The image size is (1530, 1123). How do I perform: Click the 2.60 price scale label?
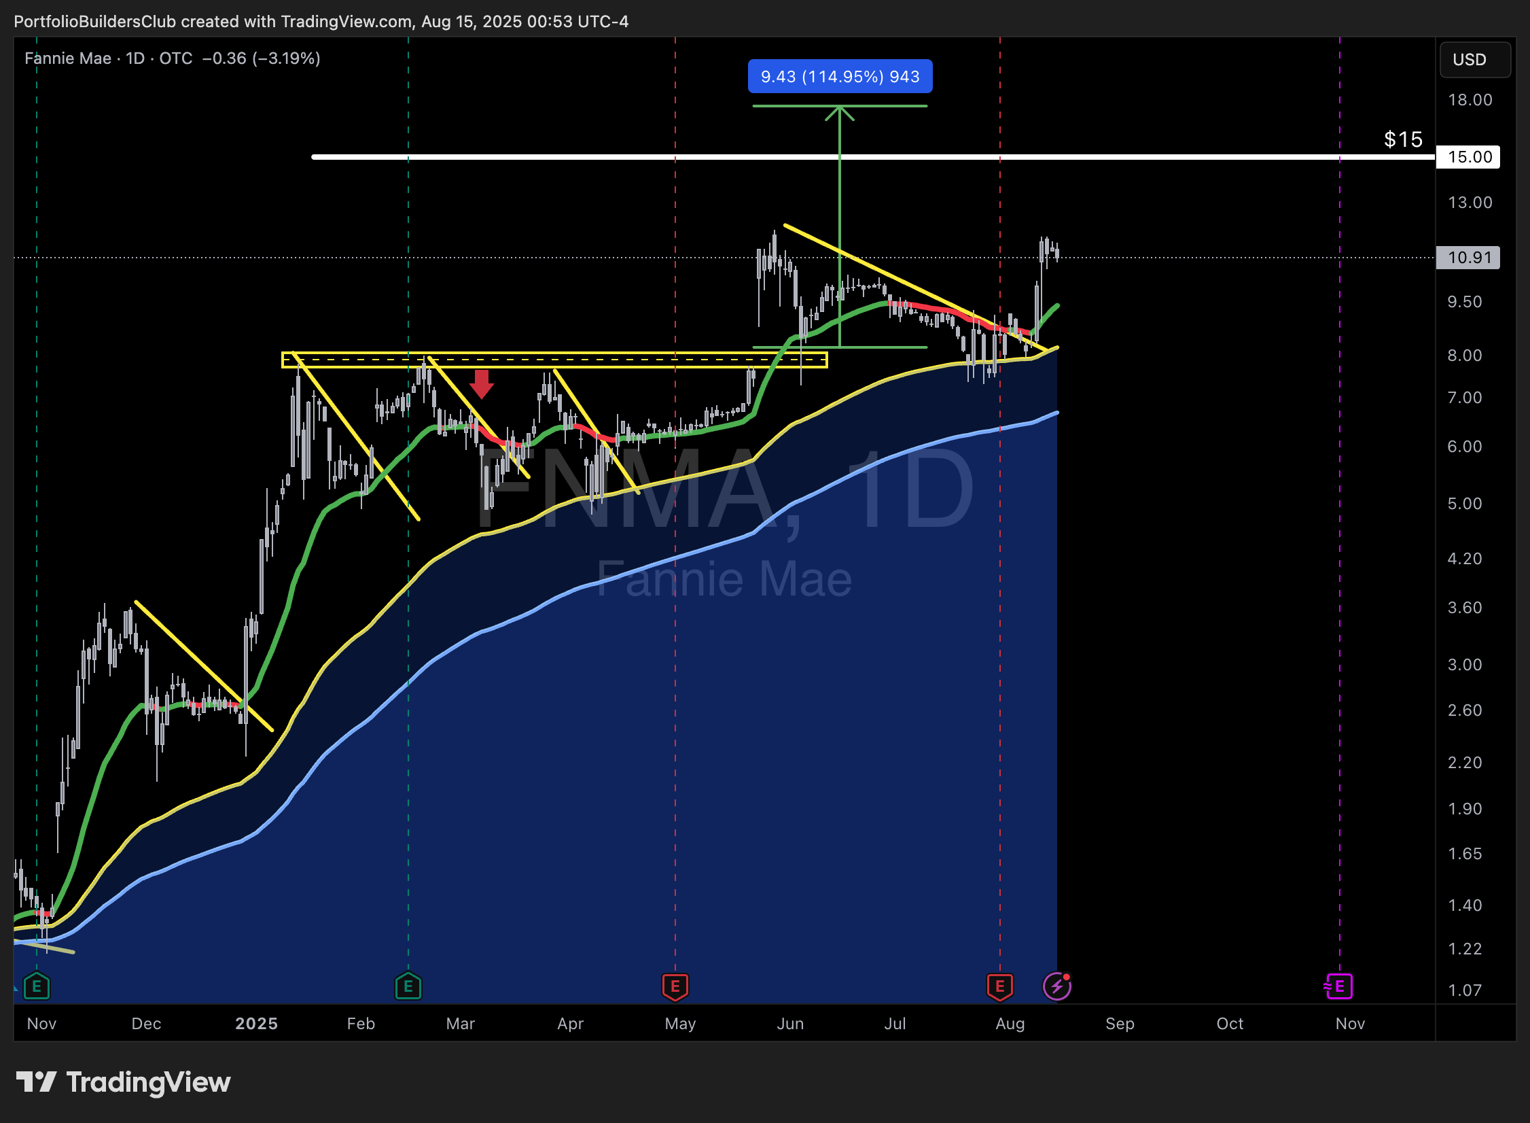(x=1465, y=710)
